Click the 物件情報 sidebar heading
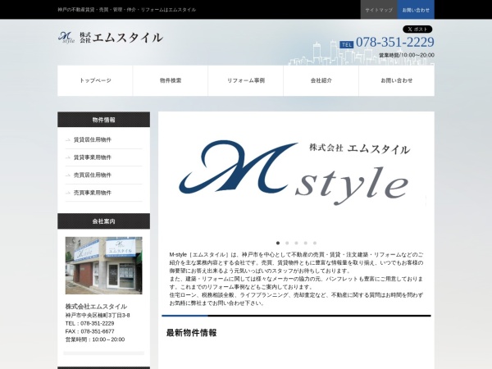This screenshot has height=369, width=492. pyautogui.click(x=103, y=120)
